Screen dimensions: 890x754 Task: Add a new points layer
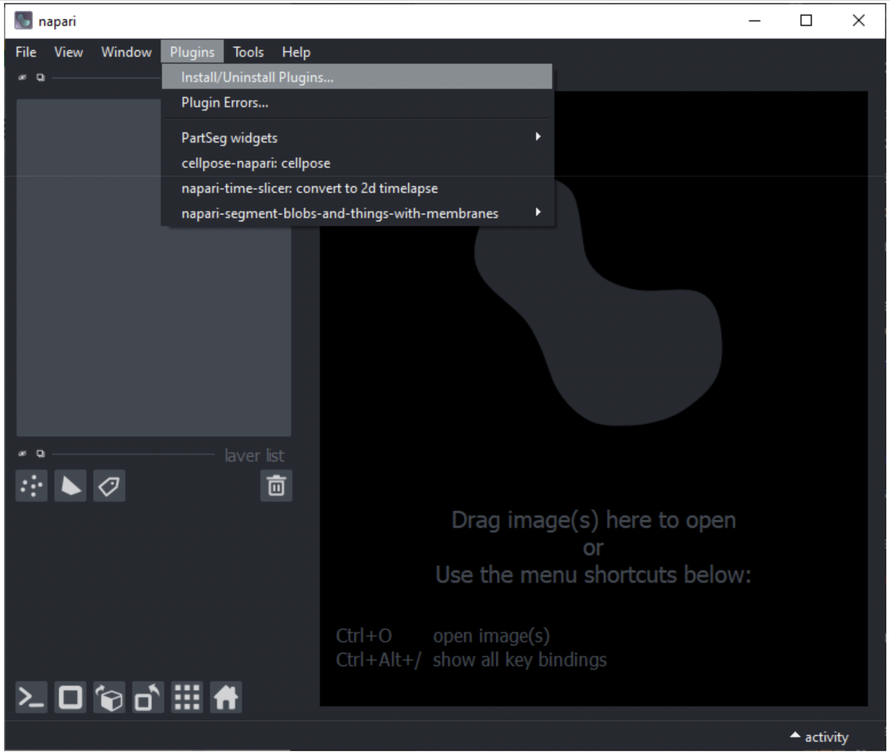click(32, 486)
